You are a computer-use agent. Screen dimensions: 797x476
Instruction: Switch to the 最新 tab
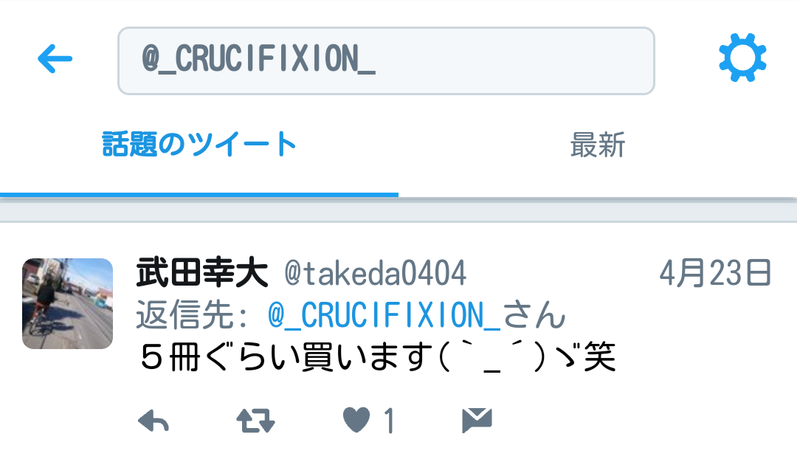pyautogui.click(x=598, y=145)
